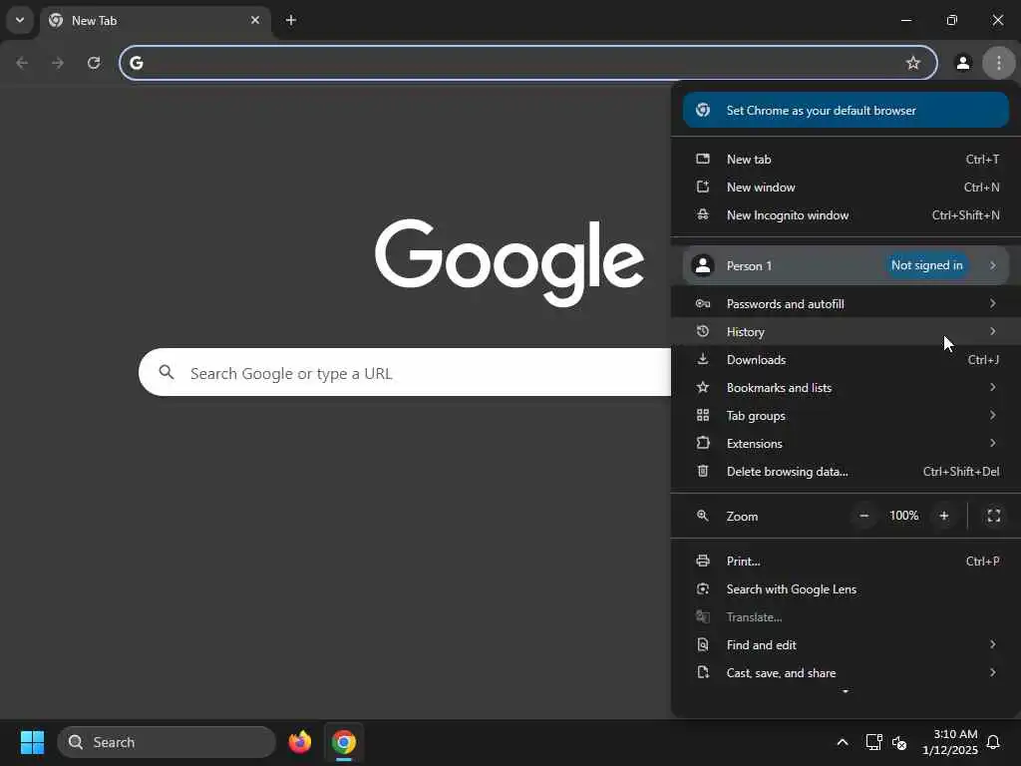The image size is (1021, 766).
Task: Click the Downloads arrow icon
Action: point(703,359)
